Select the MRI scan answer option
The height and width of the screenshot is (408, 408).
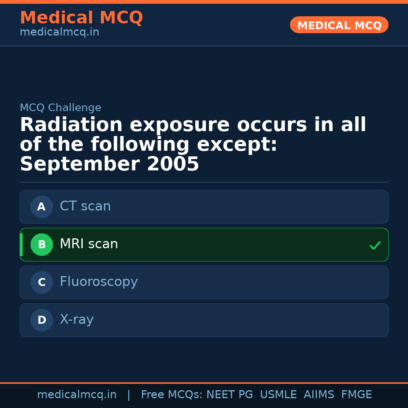tap(204, 244)
